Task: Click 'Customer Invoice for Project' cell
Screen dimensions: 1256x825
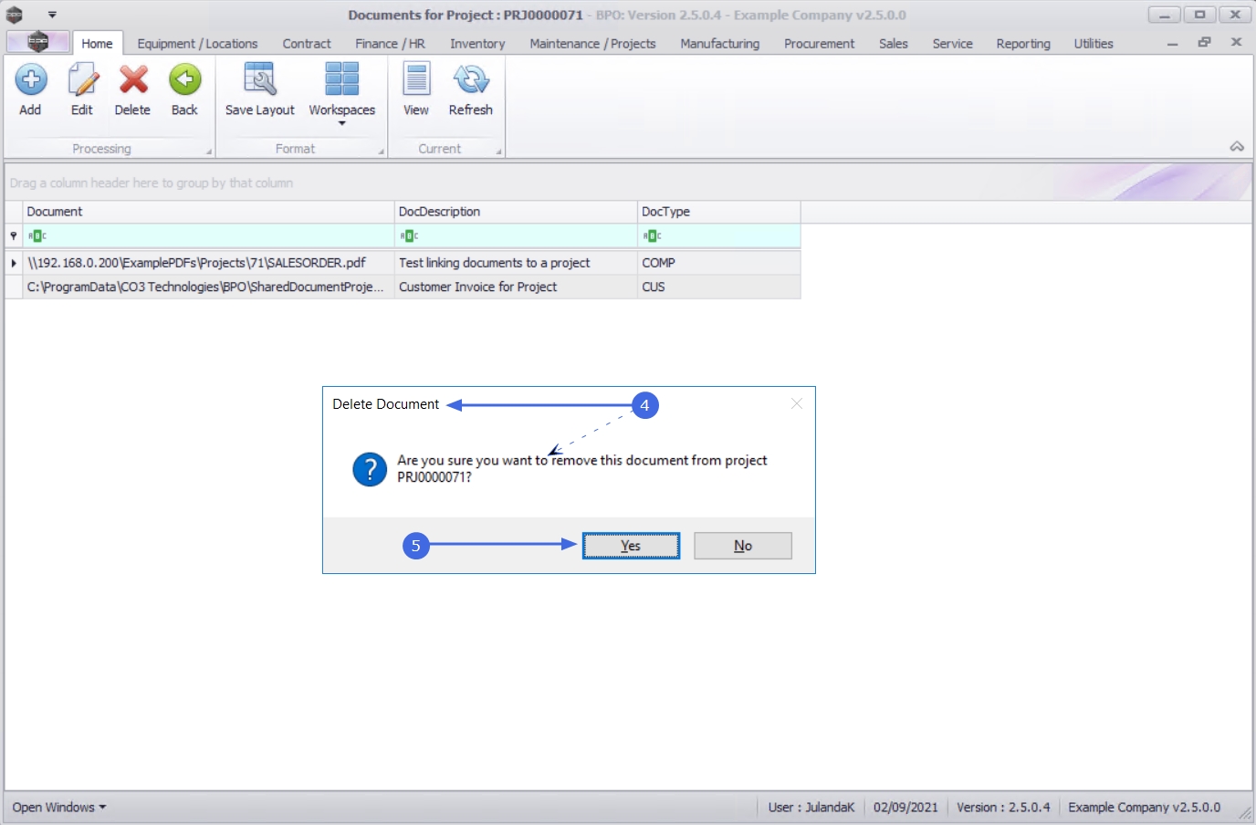Action: (516, 287)
